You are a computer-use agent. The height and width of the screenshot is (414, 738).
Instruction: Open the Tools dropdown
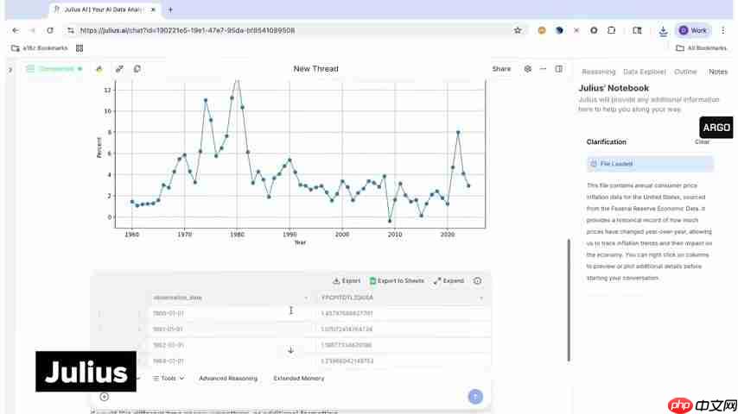click(168, 379)
